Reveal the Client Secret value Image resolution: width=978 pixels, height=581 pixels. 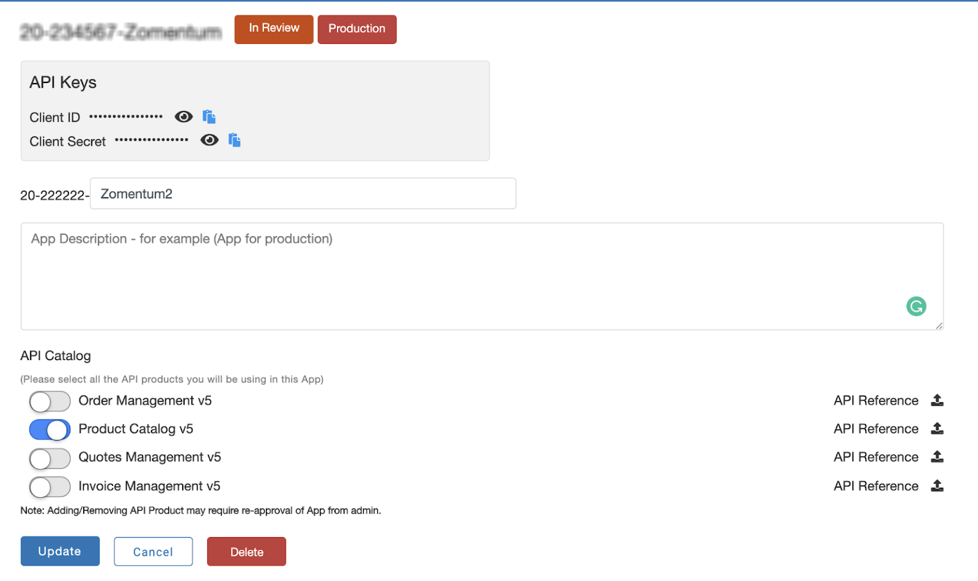point(209,139)
